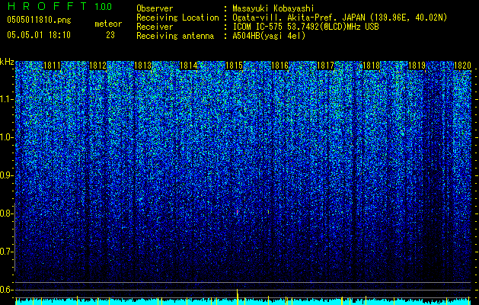Click the 0.6 kHz axis tick label

7,290
